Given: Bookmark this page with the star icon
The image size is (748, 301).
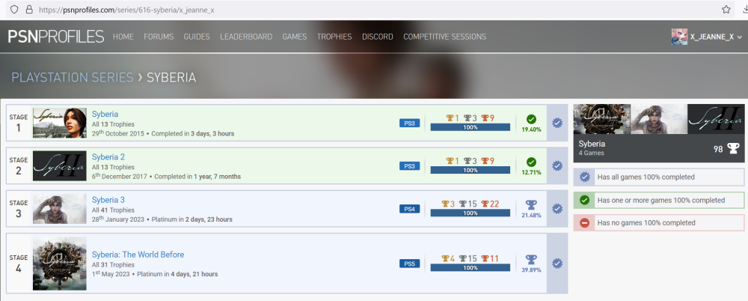Looking at the screenshot, I should [x=726, y=9].
